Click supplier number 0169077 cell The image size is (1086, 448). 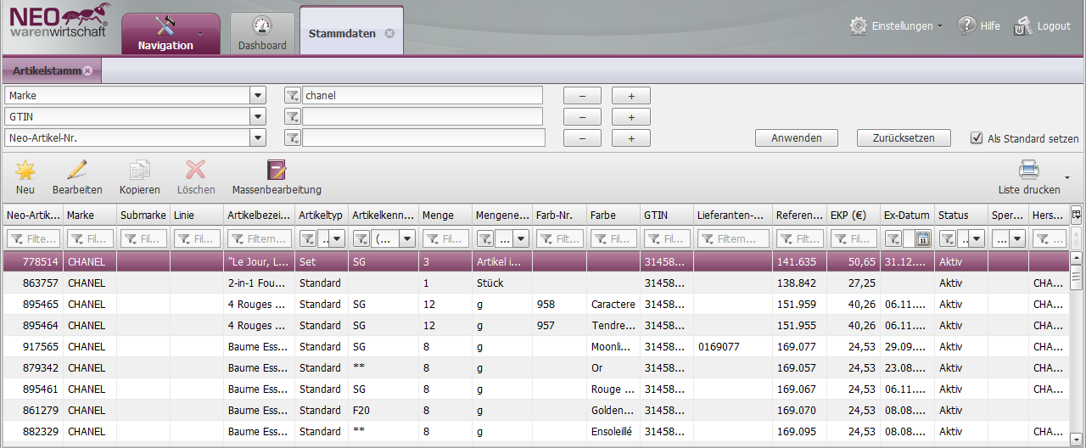click(733, 346)
